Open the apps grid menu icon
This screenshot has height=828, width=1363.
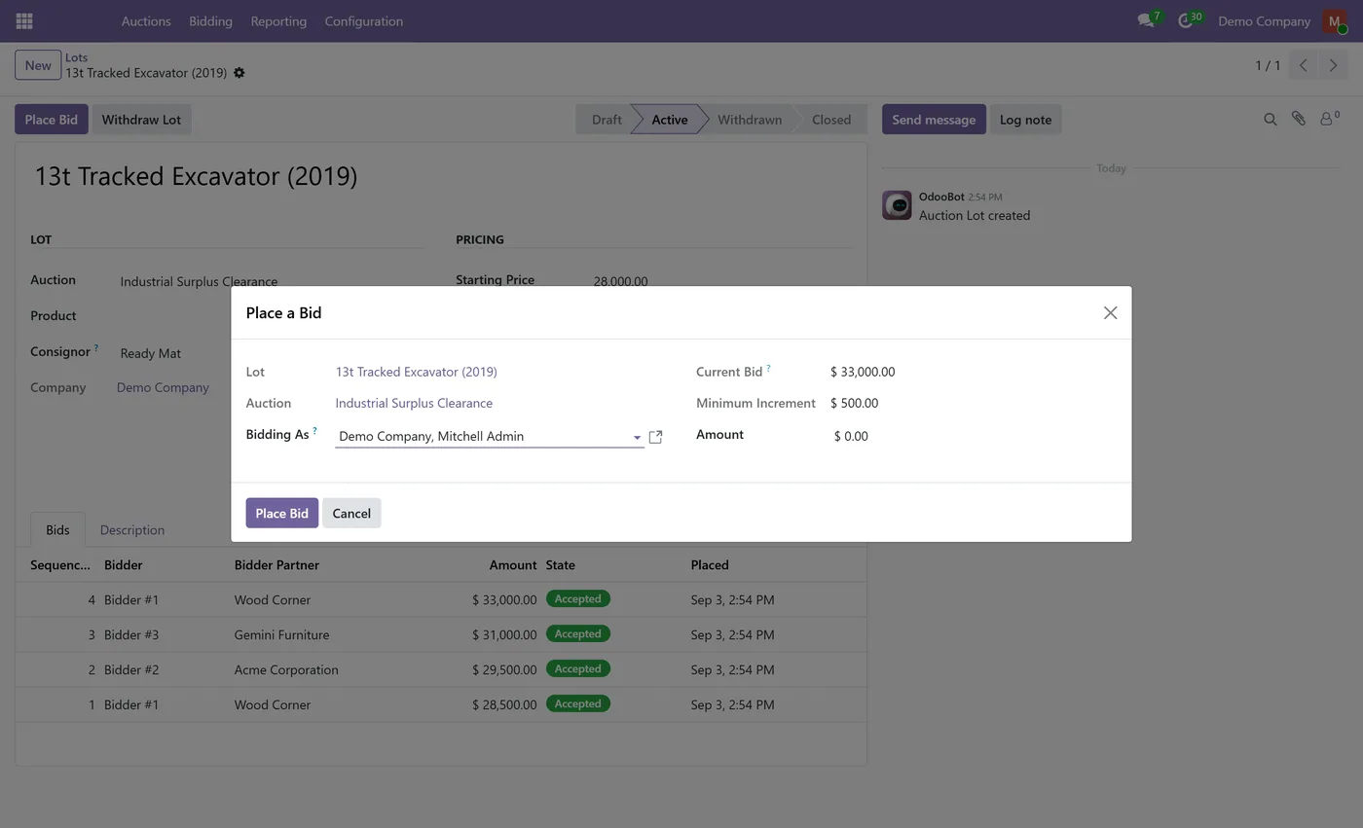tap(24, 20)
